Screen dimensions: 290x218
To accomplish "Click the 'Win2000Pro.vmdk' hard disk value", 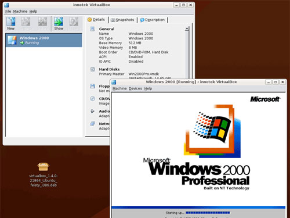I will pos(144,74).
